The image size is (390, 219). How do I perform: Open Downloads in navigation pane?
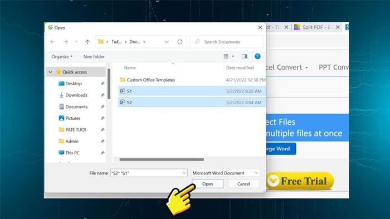tap(76, 95)
